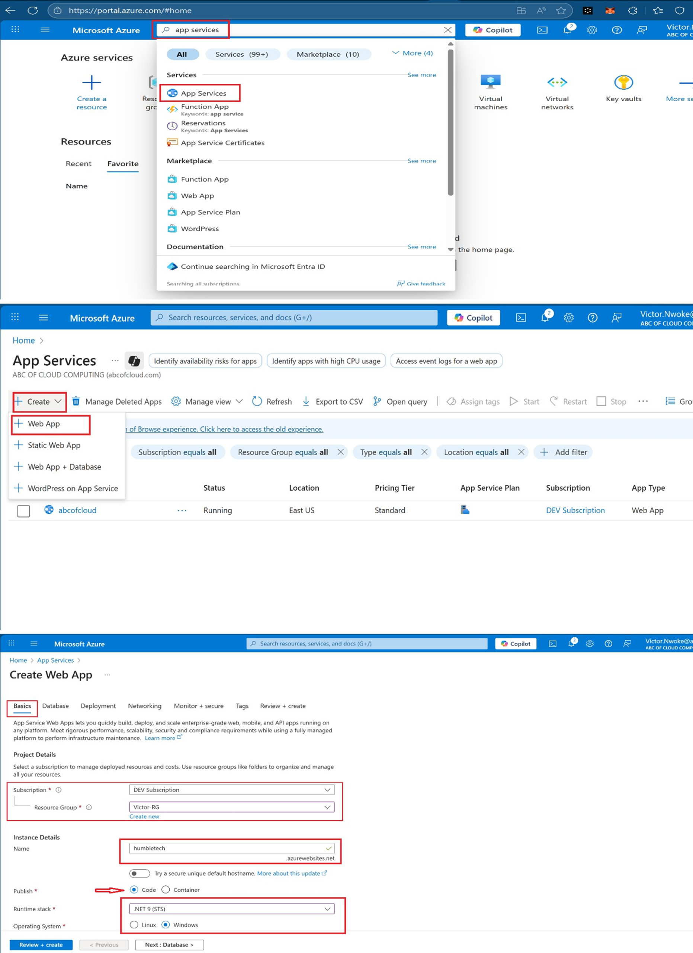Open the Resource Group dropdown Victor-RG
Screen dimensions: 693x953
click(x=232, y=807)
